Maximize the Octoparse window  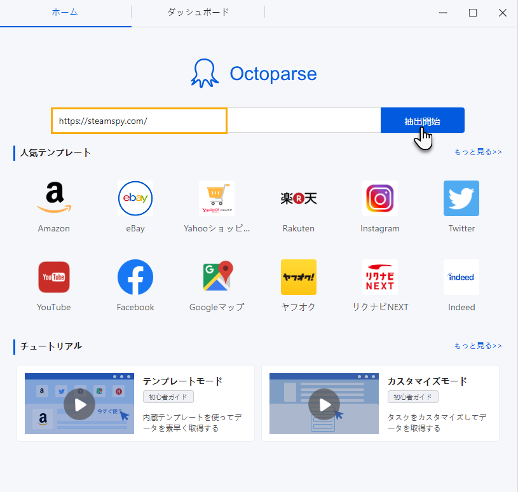[x=473, y=13]
